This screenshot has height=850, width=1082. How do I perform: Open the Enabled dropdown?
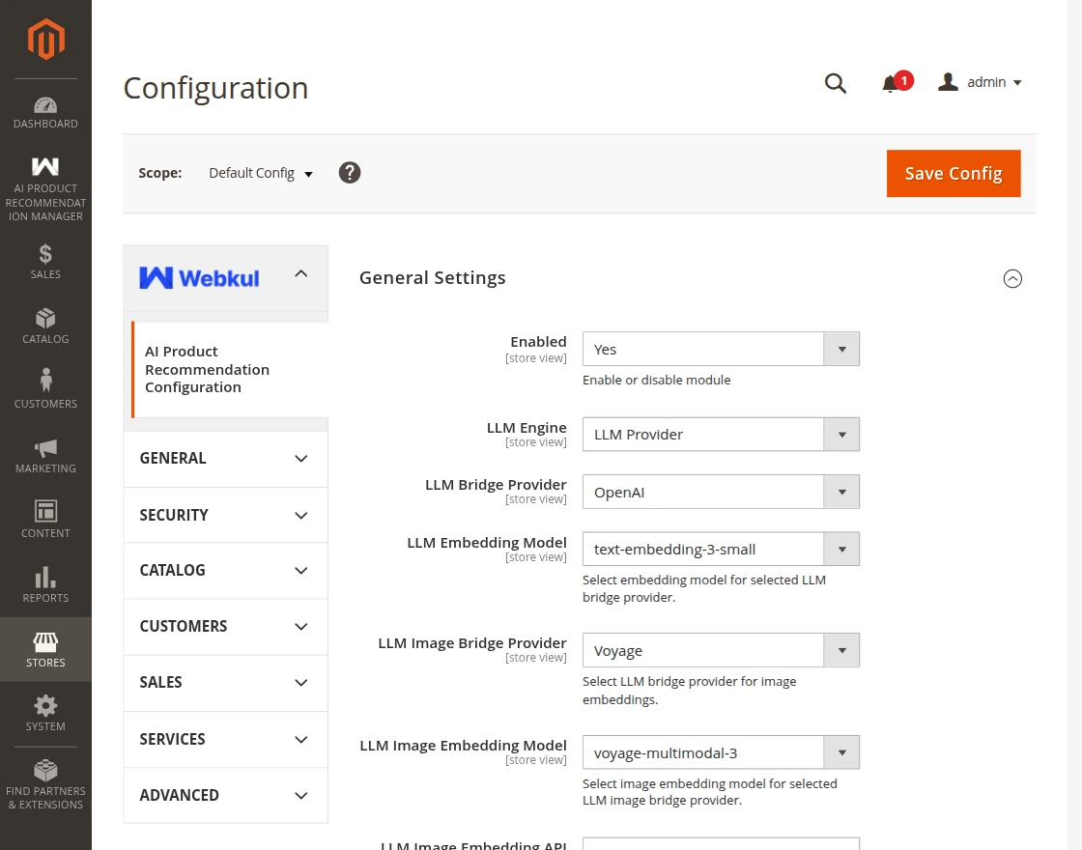720,349
